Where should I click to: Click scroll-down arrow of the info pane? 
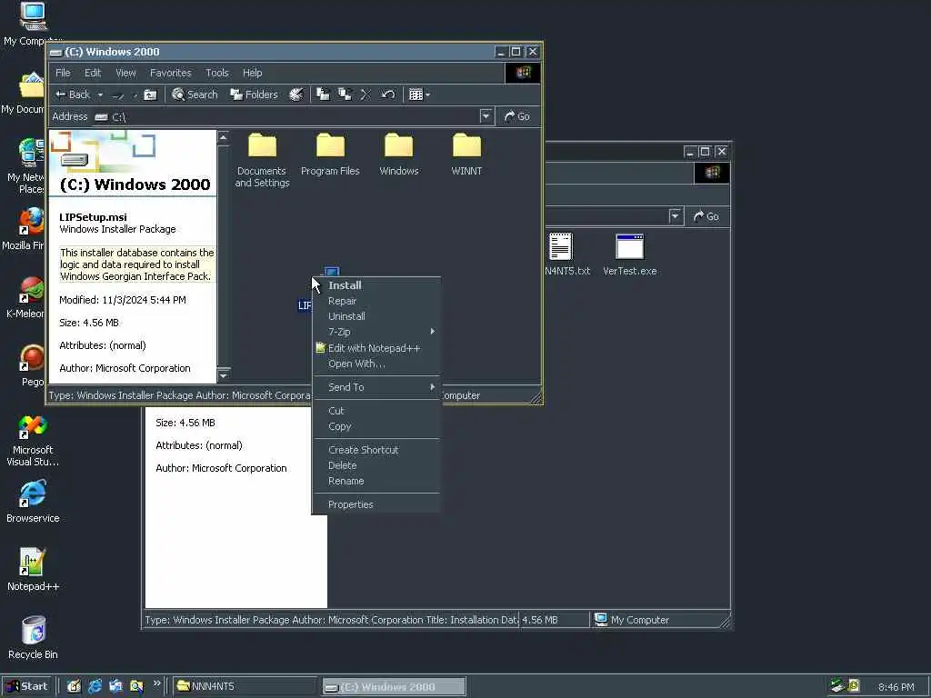224,375
